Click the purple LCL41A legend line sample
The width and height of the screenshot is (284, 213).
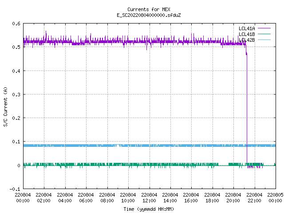tap(264, 28)
